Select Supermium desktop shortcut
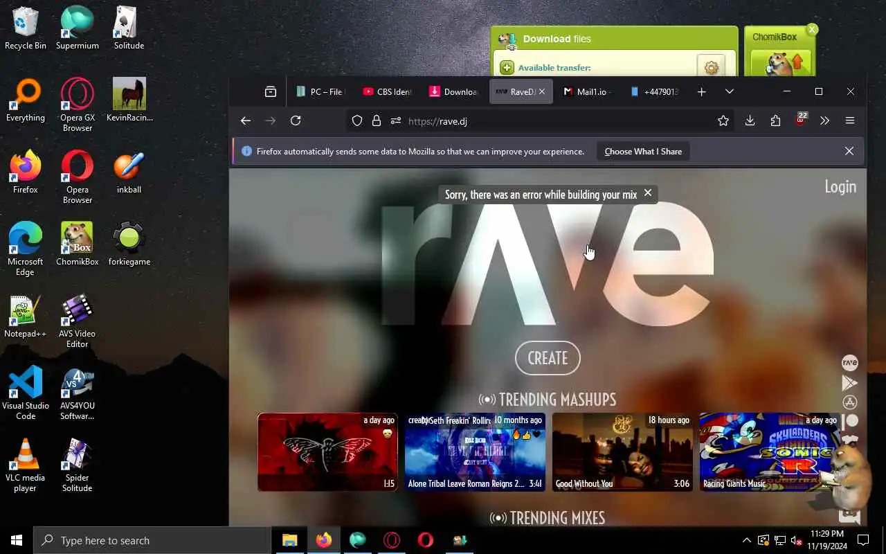Screen dimensions: 886x554 78,28
